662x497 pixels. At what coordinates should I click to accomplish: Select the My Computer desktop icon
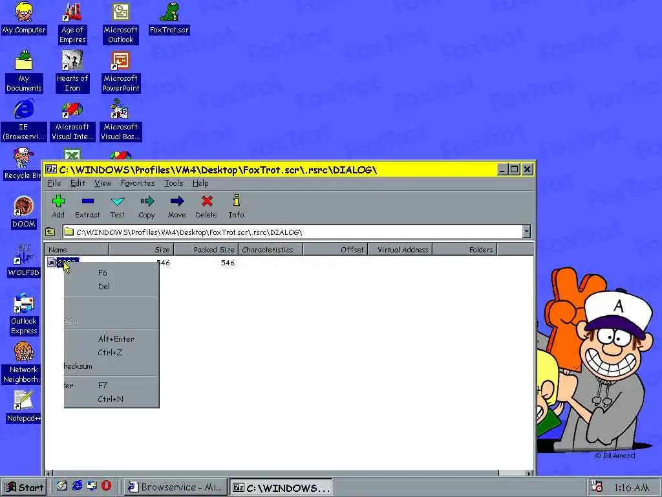pyautogui.click(x=24, y=18)
